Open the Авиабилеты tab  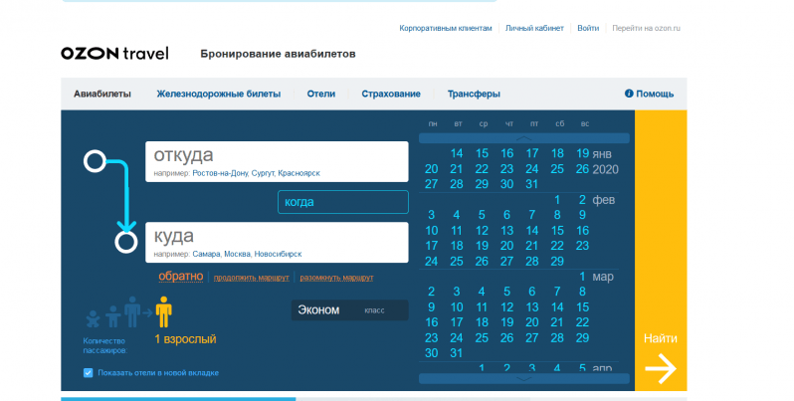102,94
